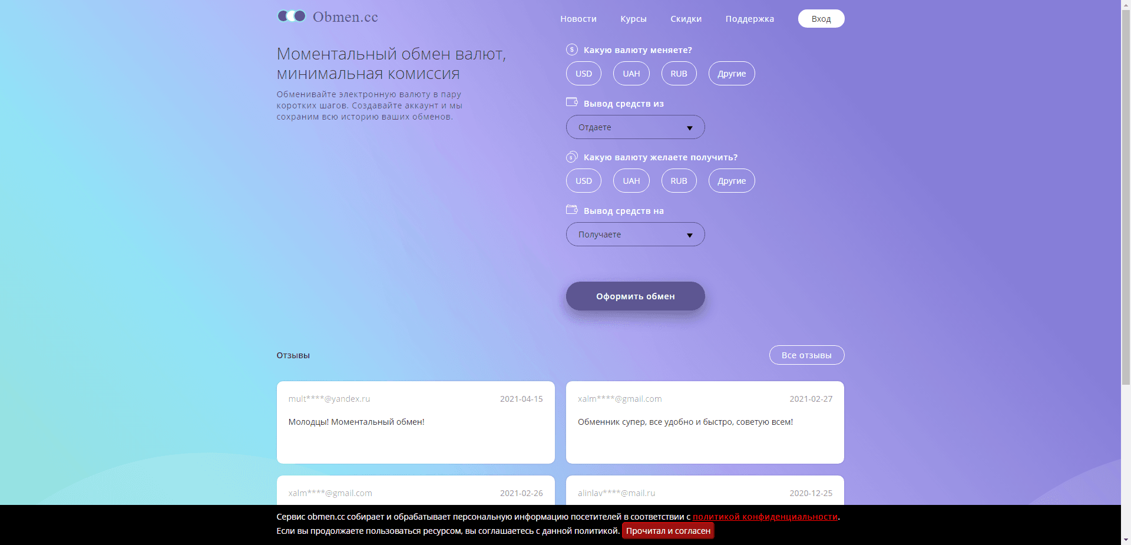Image resolution: width=1131 pixels, height=545 pixels.
Task: Open the 'Новости' menu item
Action: pyautogui.click(x=578, y=19)
